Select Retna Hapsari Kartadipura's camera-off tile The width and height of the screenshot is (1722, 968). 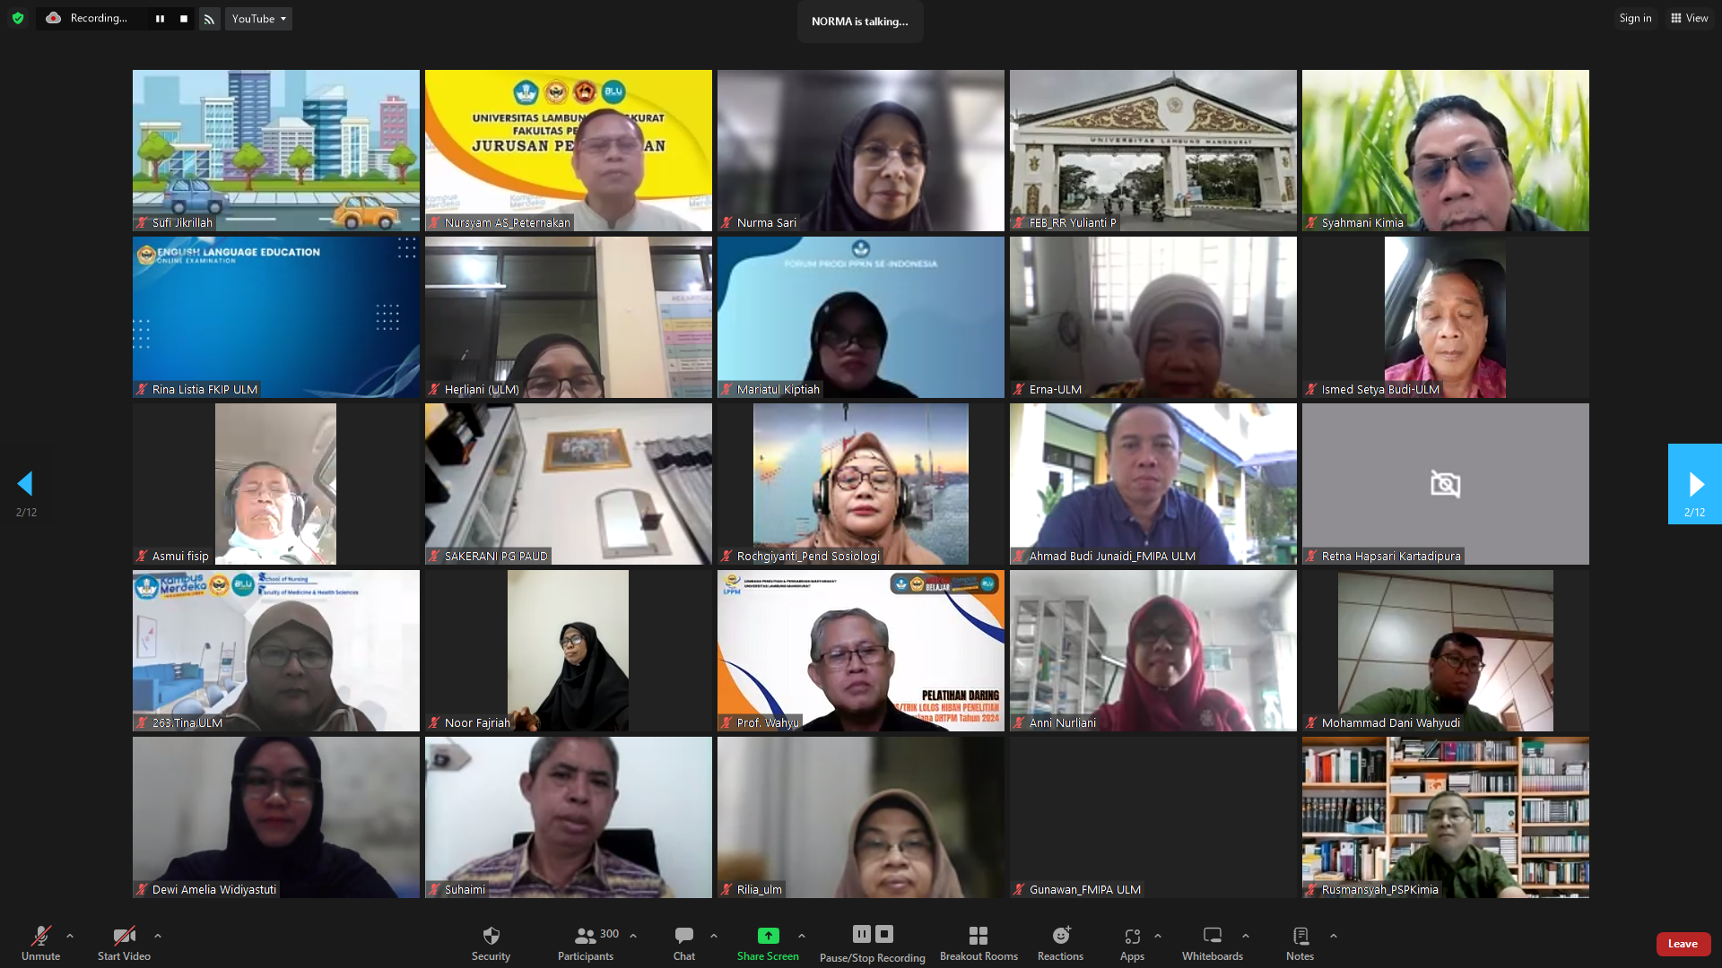point(1446,484)
